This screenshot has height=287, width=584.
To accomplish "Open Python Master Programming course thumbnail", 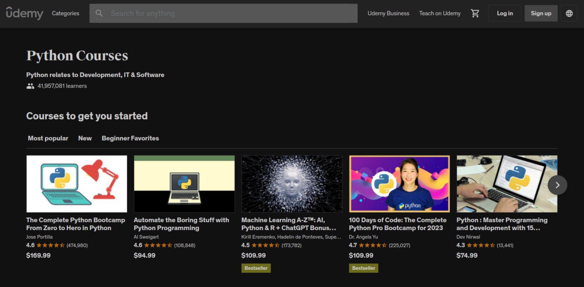I will click(507, 184).
